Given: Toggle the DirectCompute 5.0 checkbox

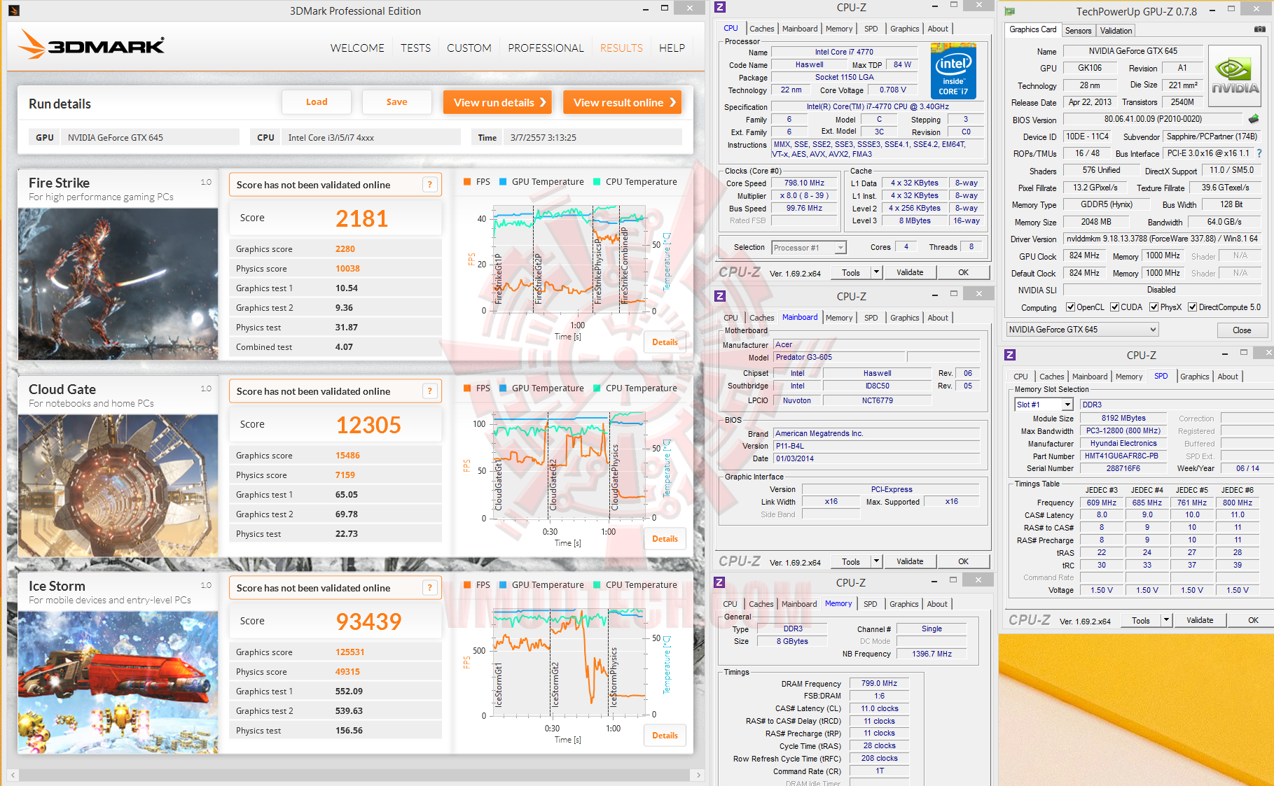Looking at the screenshot, I should point(1192,307).
